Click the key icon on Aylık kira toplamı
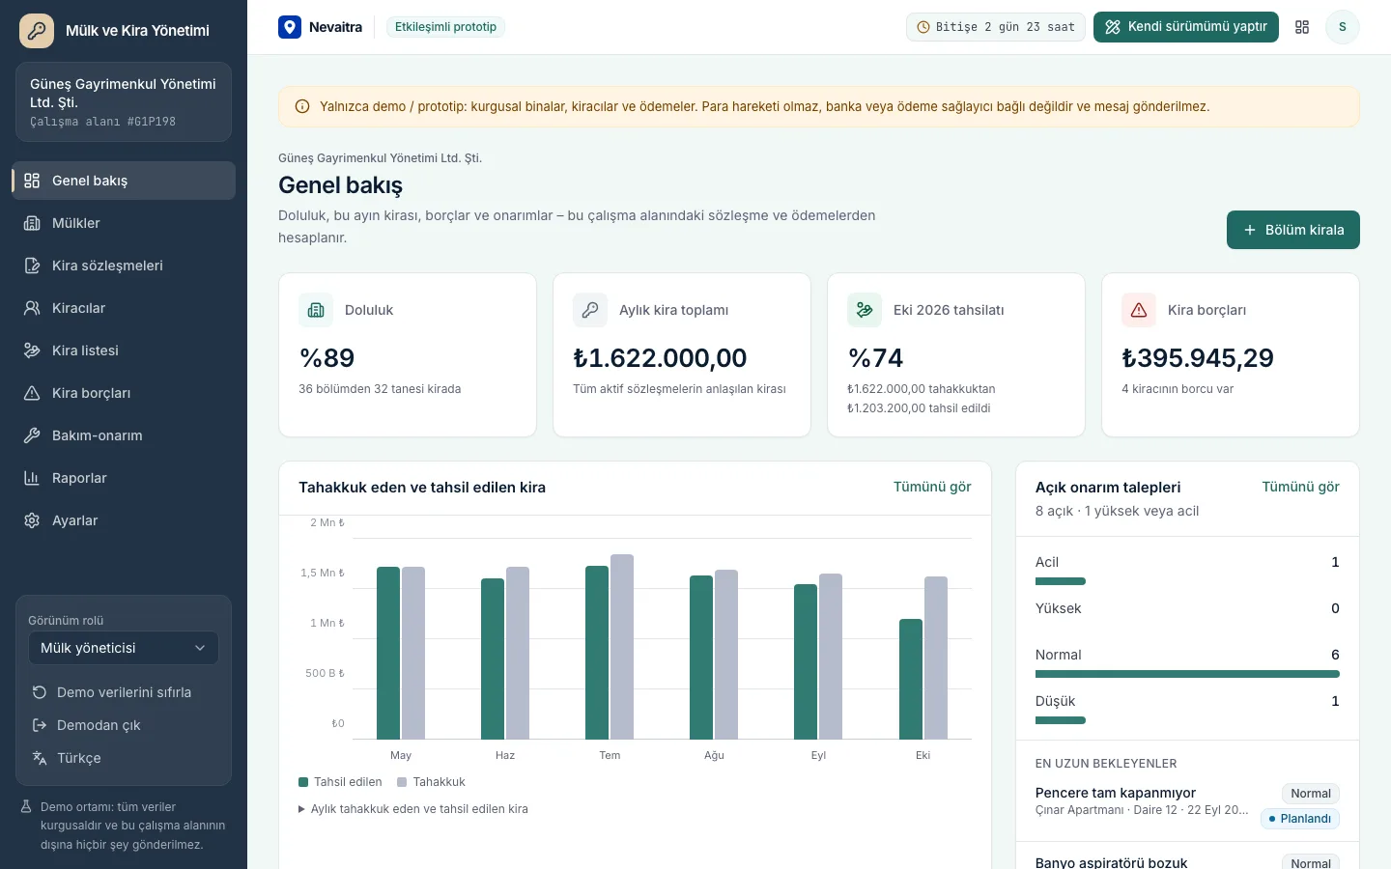The height and width of the screenshot is (869, 1391). 590,310
